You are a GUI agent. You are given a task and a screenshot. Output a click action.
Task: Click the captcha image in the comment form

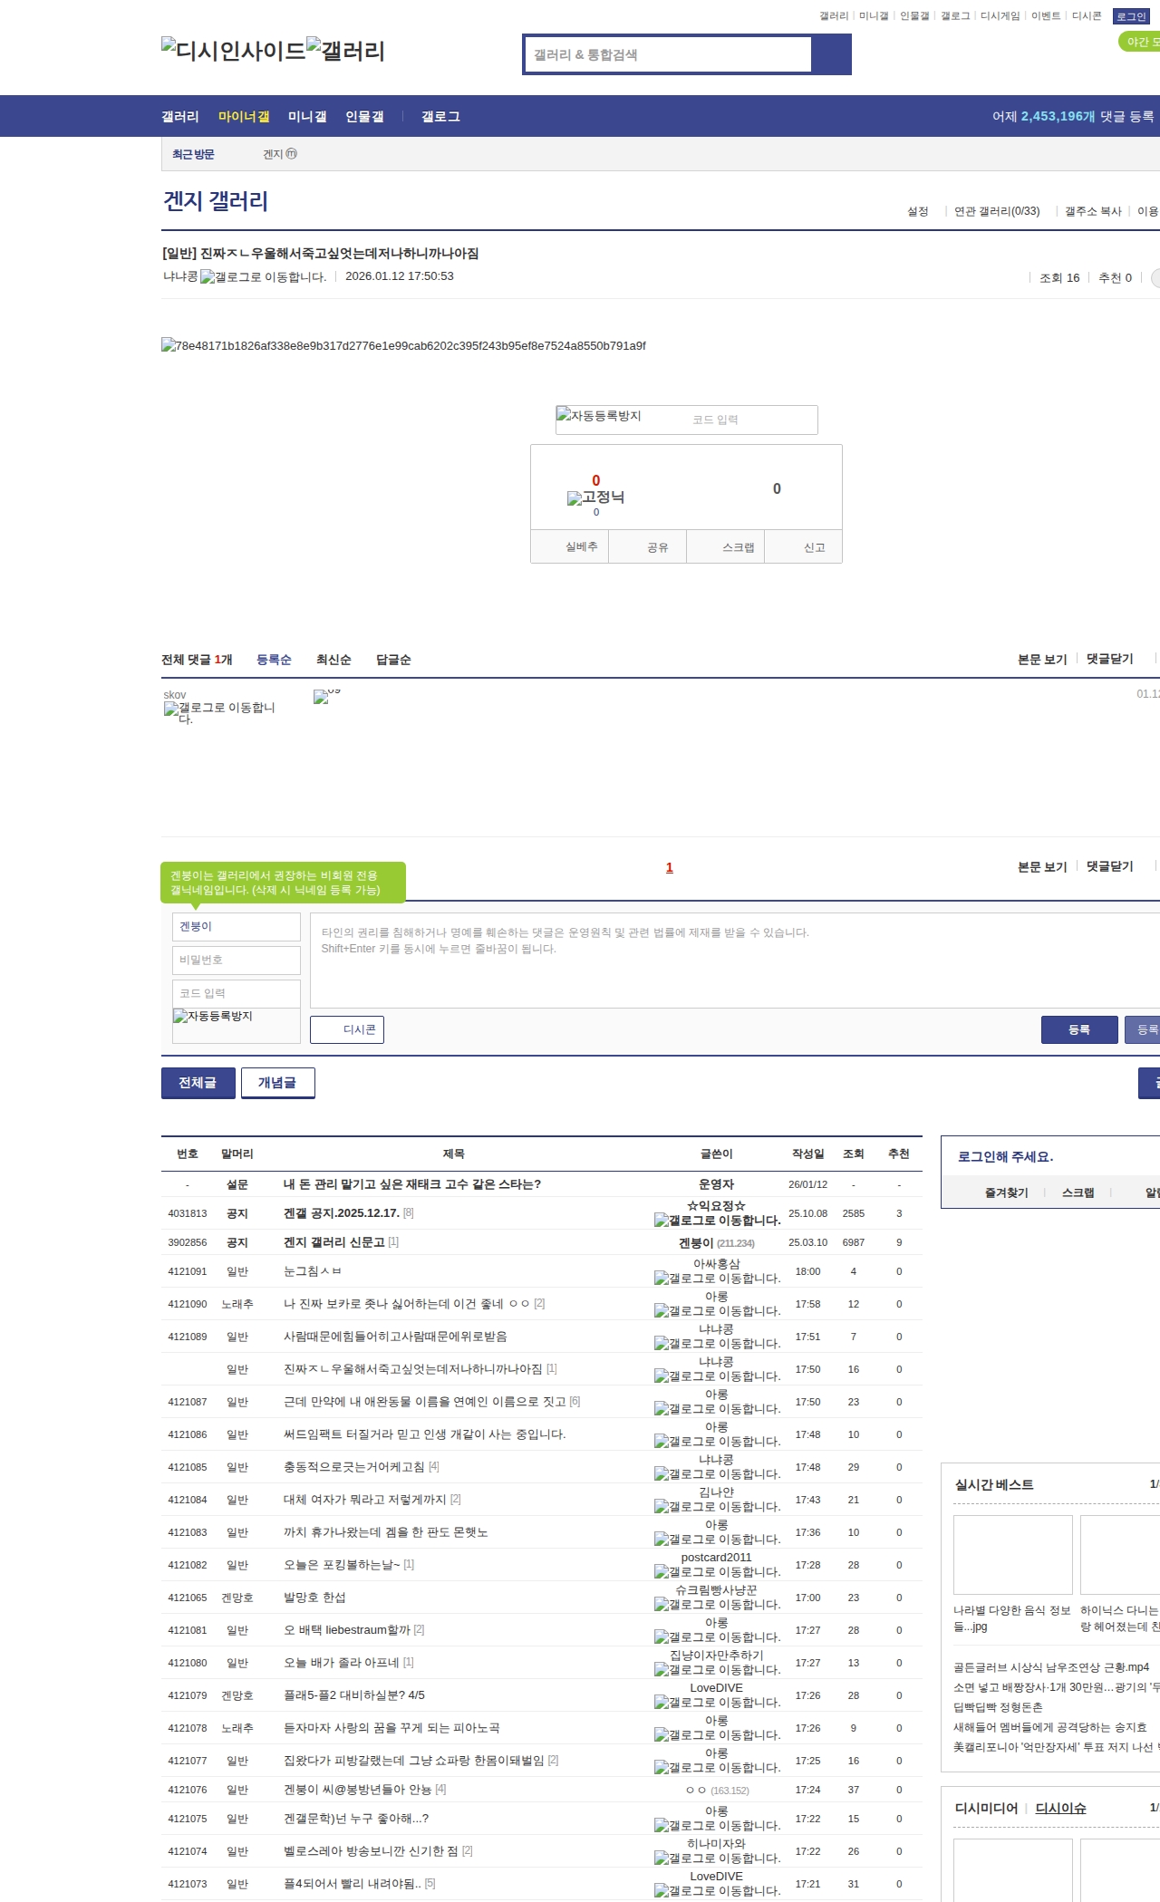pyautogui.click(x=236, y=1025)
